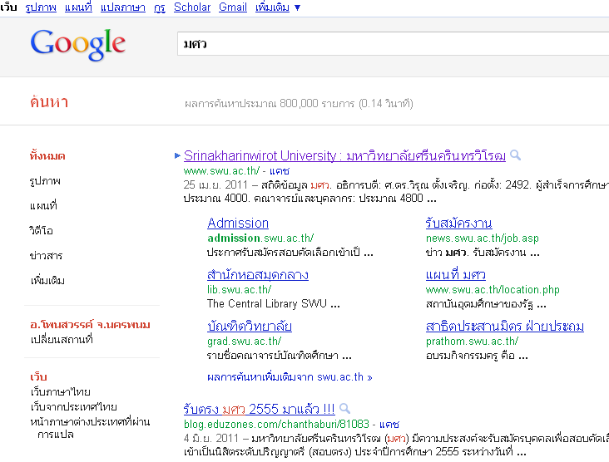Open Scholar in the top navigation bar

(192, 7)
